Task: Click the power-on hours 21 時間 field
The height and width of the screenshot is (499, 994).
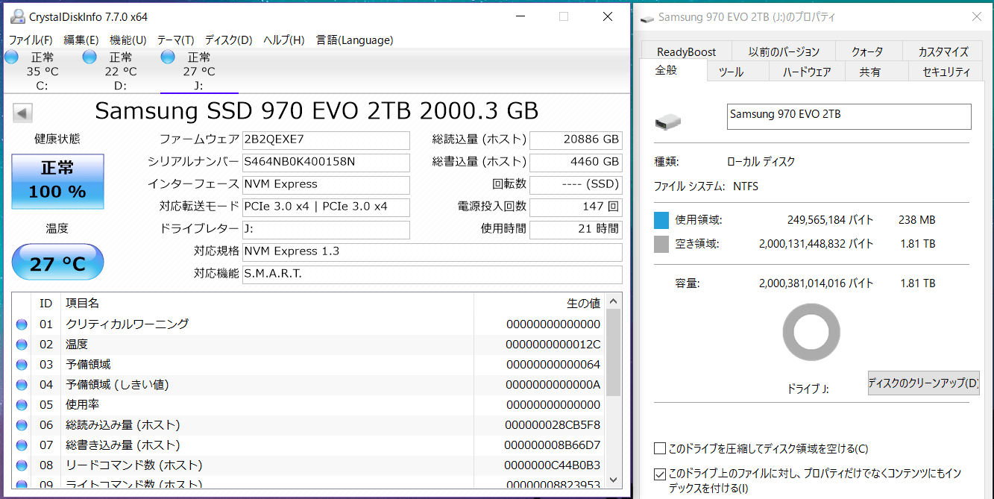Action: [576, 230]
